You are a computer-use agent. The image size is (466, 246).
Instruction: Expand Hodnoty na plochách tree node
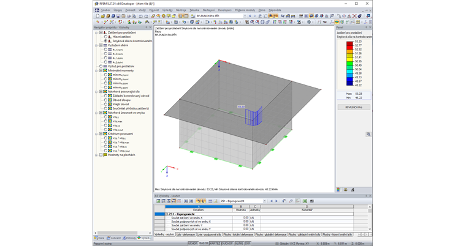[96, 155]
